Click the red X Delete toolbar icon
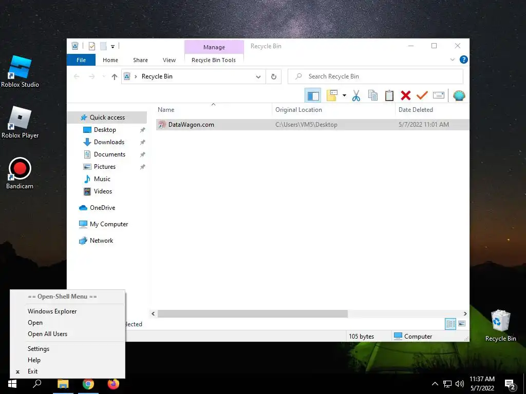 (406, 96)
